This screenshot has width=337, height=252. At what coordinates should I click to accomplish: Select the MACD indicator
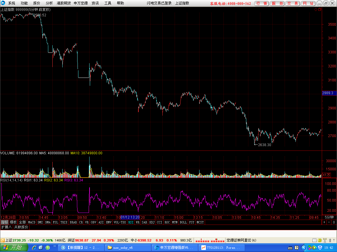pos(32,222)
